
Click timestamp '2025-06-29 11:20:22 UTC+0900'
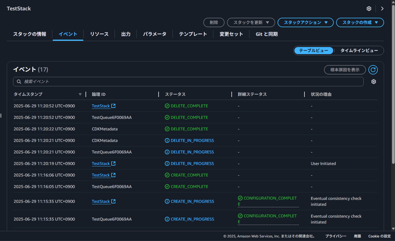pyautogui.click(x=44, y=129)
